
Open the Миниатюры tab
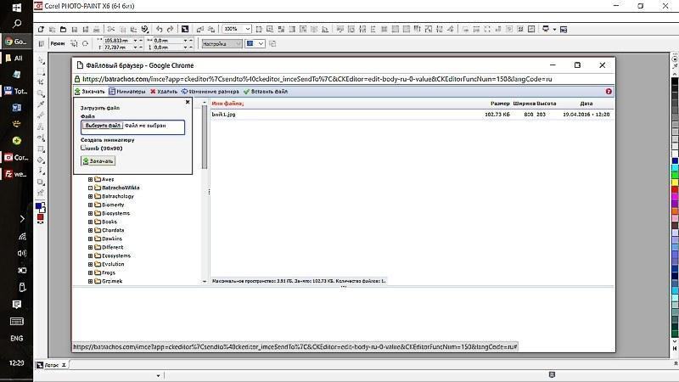(126, 92)
